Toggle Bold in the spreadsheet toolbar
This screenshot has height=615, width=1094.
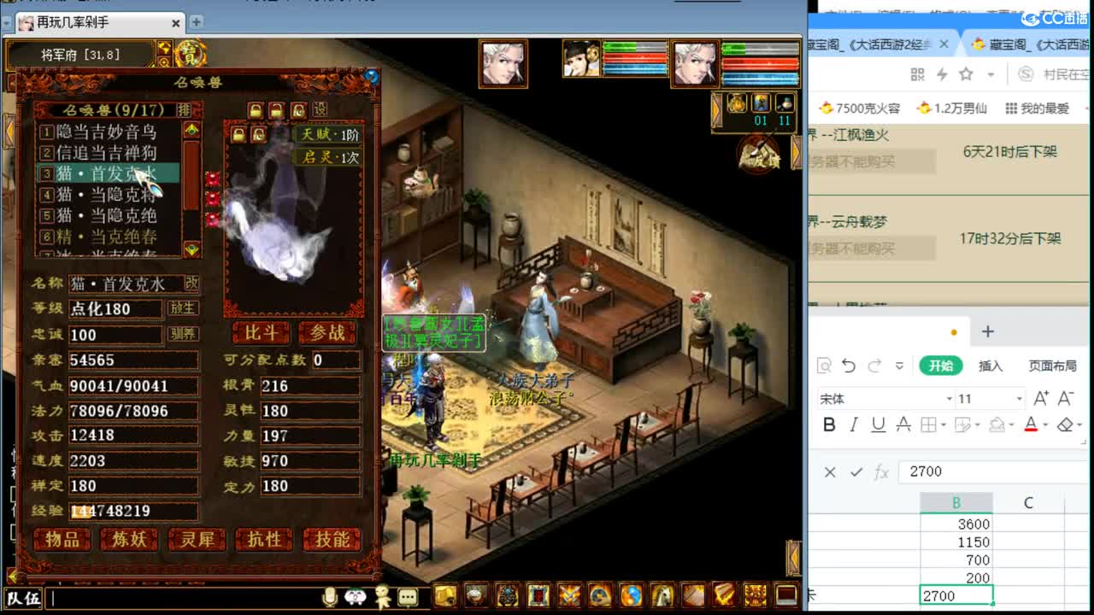829,425
